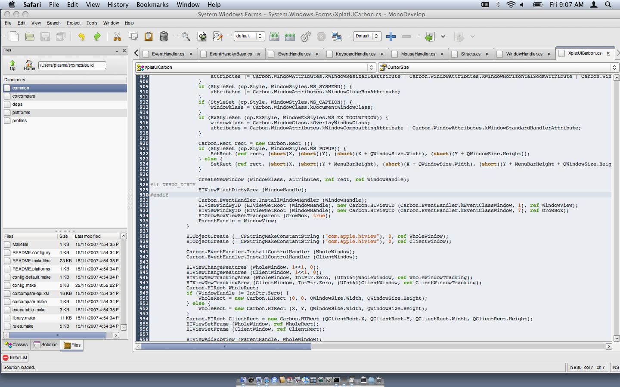Copy the selection using the toolbar

point(133,37)
